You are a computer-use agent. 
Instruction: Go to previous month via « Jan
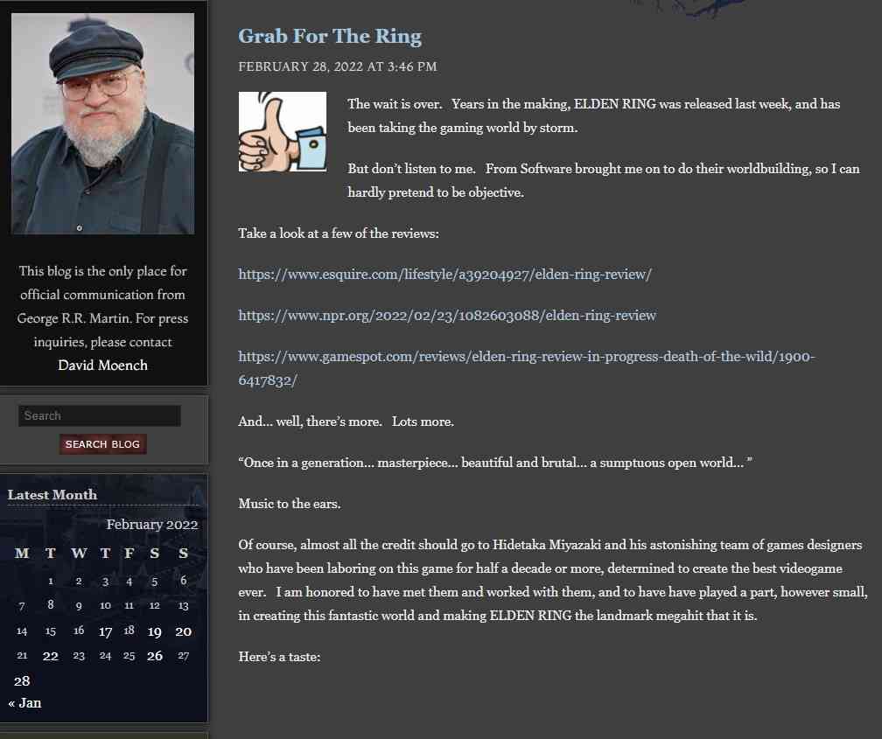[x=24, y=703]
